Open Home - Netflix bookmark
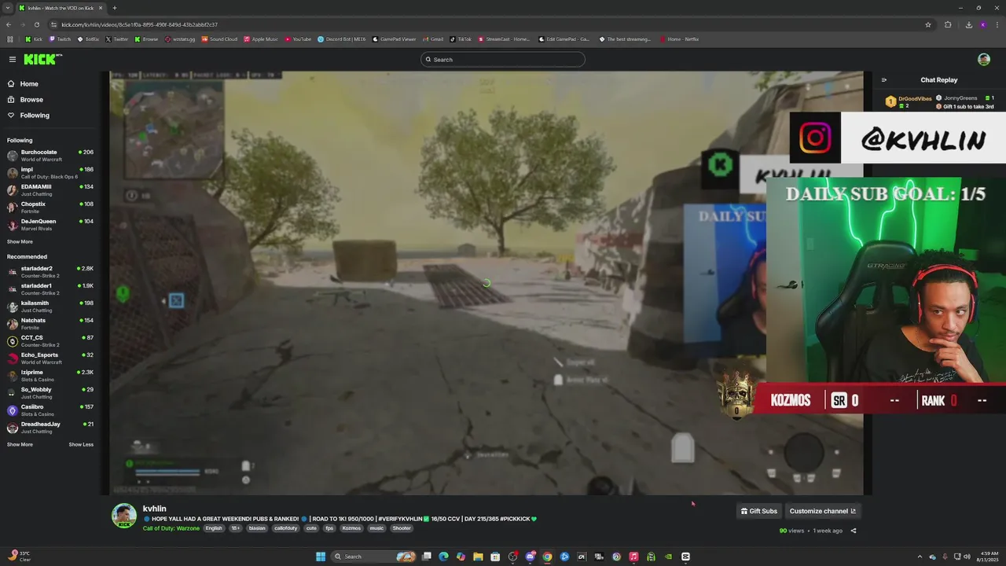1006x566 pixels. pos(679,39)
